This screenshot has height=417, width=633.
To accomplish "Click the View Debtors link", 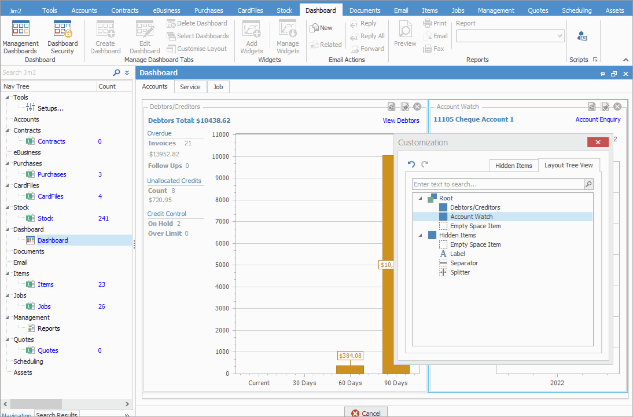I will point(401,120).
